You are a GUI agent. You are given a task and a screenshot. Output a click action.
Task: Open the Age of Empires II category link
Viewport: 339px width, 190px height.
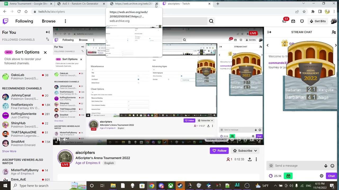[88, 163]
